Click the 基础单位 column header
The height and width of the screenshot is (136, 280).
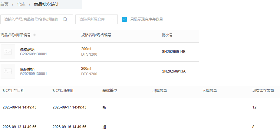point(110,91)
